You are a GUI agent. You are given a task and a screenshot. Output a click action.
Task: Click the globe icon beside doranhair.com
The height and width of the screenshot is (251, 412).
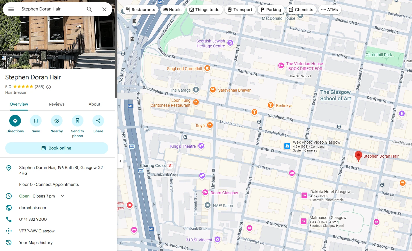pyautogui.click(x=9, y=208)
